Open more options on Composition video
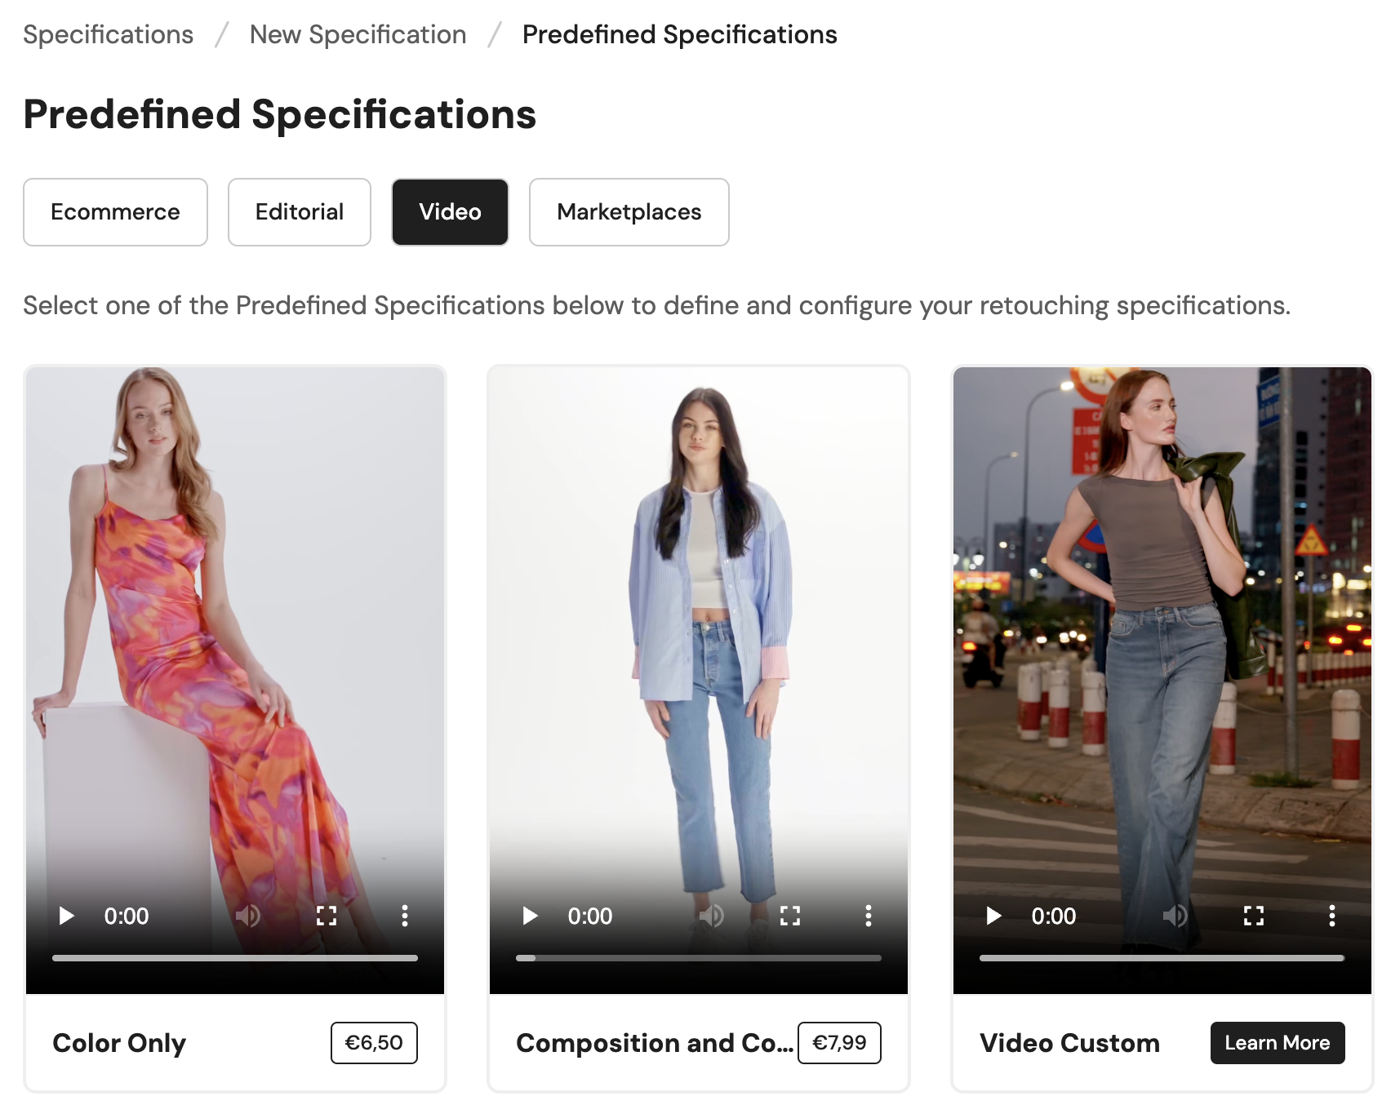Viewport: 1391px width, 1105px height. pyautogui.click(x=869, y=916)
